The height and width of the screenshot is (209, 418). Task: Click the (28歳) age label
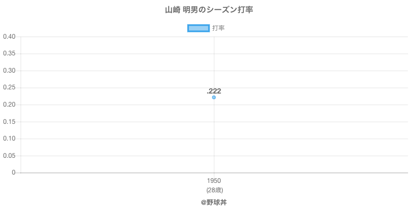click(214, 190)
